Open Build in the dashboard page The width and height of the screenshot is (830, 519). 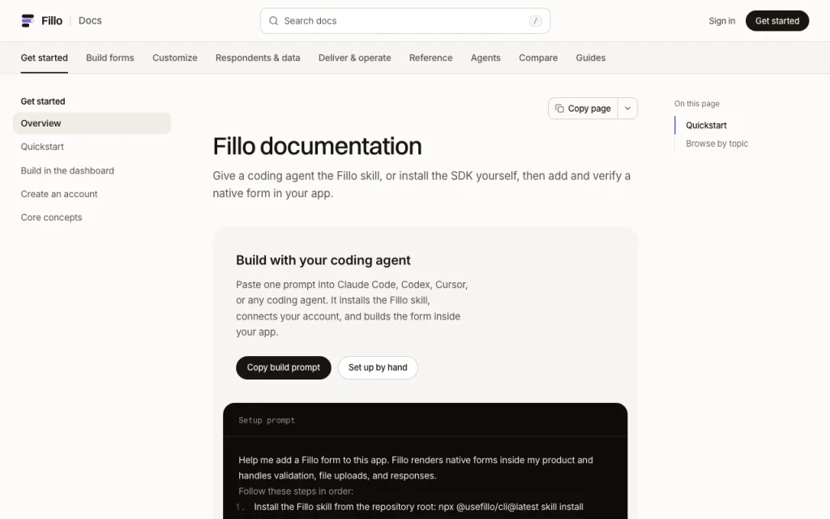click(67, 170)
